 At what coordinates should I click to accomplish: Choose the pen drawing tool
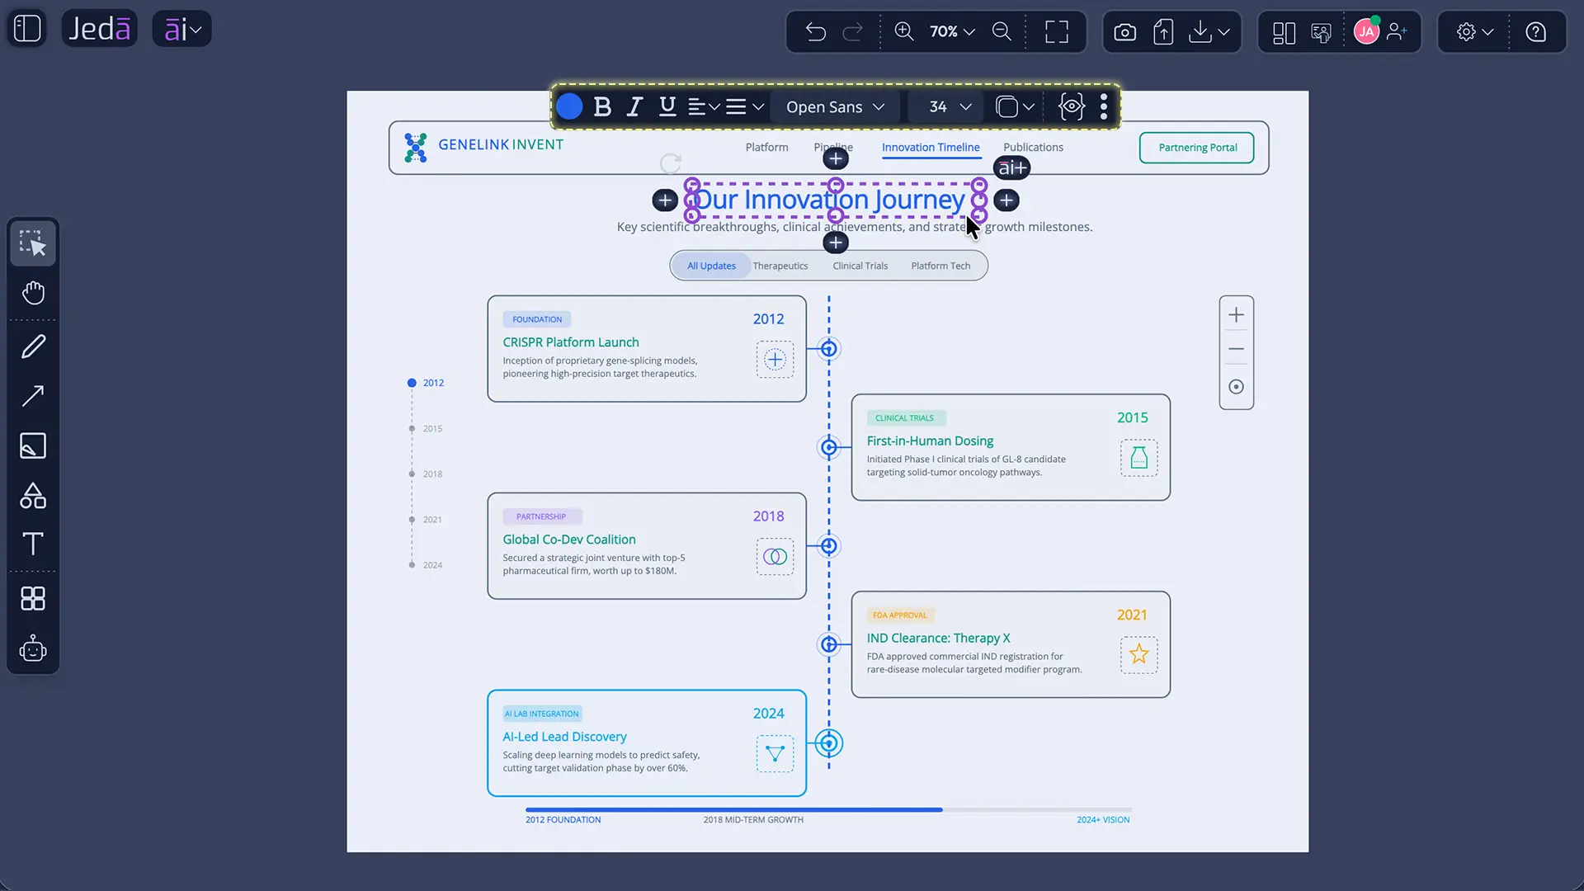point(33,346)
